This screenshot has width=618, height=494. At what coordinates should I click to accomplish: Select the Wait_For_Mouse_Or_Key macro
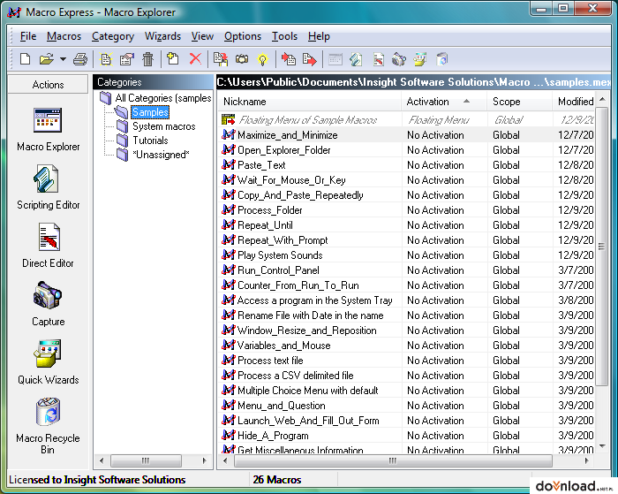(x=408, y=180)
